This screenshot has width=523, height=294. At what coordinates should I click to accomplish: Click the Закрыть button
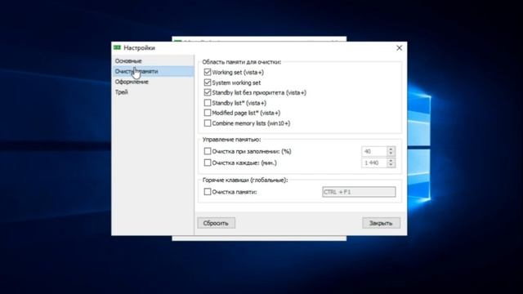pos(382,223)
